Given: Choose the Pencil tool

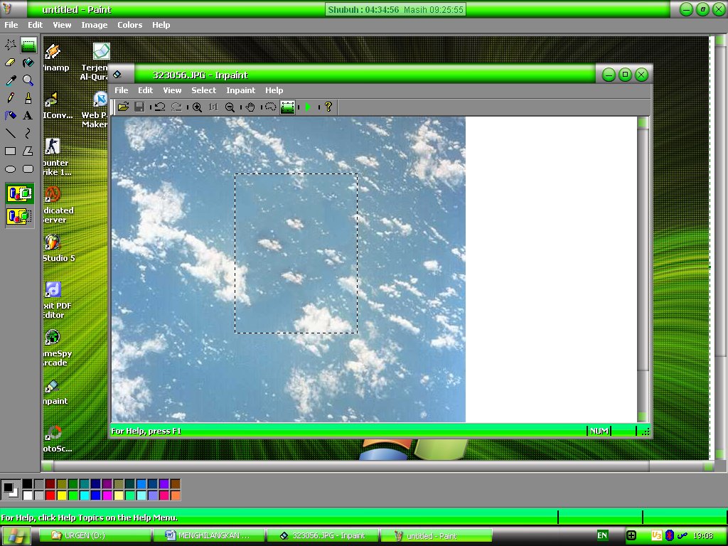Looking at the screenshot, I should (x=10, y=98).
